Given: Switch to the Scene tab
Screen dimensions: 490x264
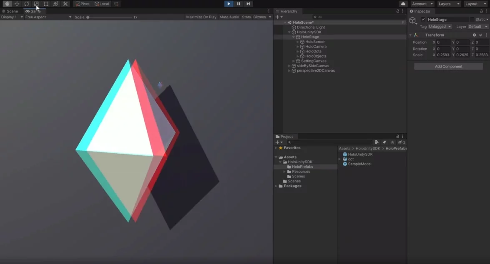Looking at the screenshot, I should 10,11.
